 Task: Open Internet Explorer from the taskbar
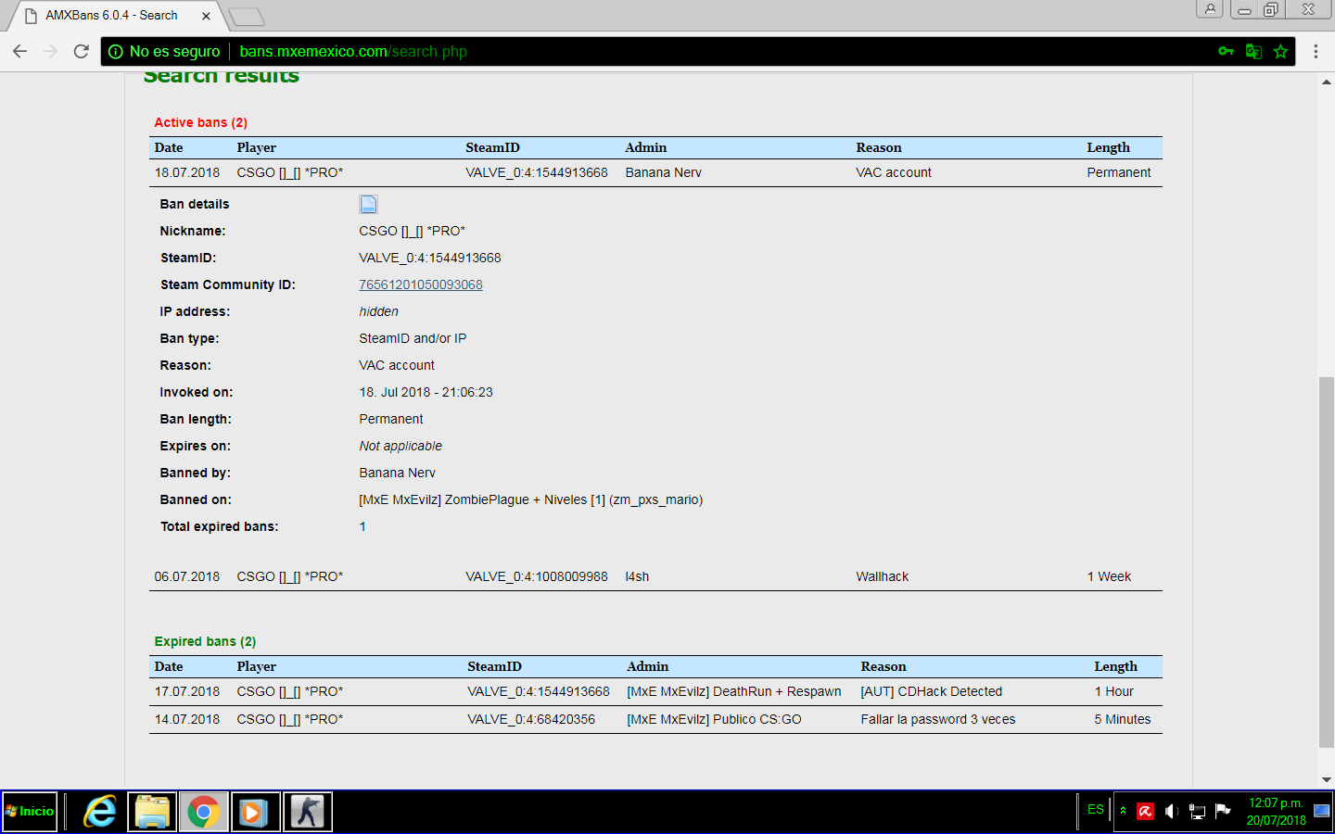(100, 812)
